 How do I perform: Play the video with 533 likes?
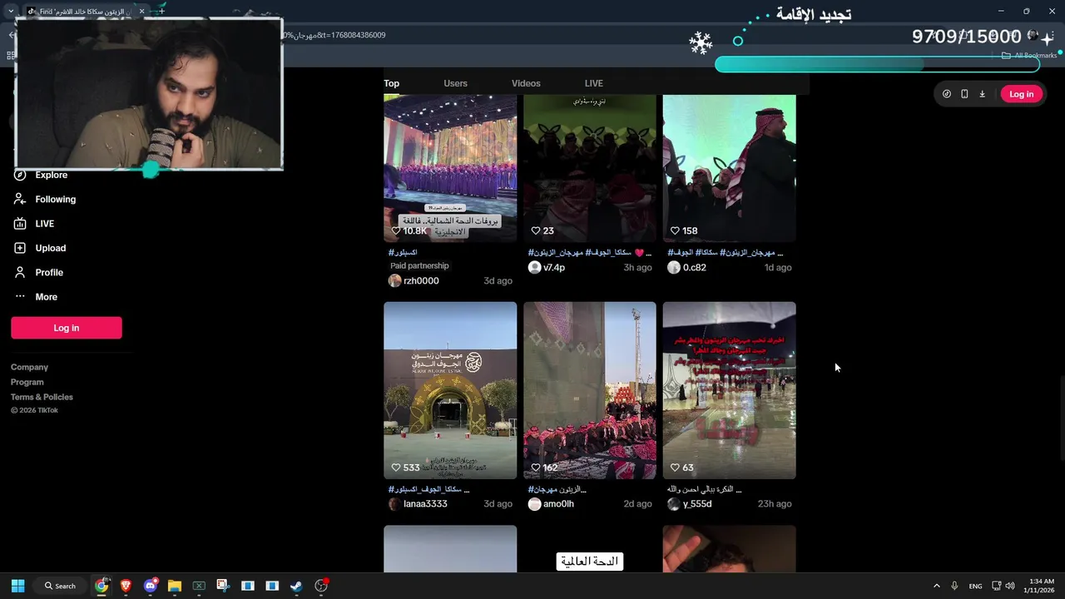coord(450,390)
